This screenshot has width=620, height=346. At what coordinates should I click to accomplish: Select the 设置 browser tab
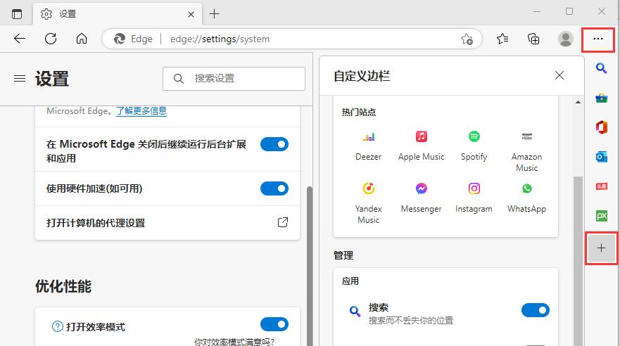click(x=118, y=14)
